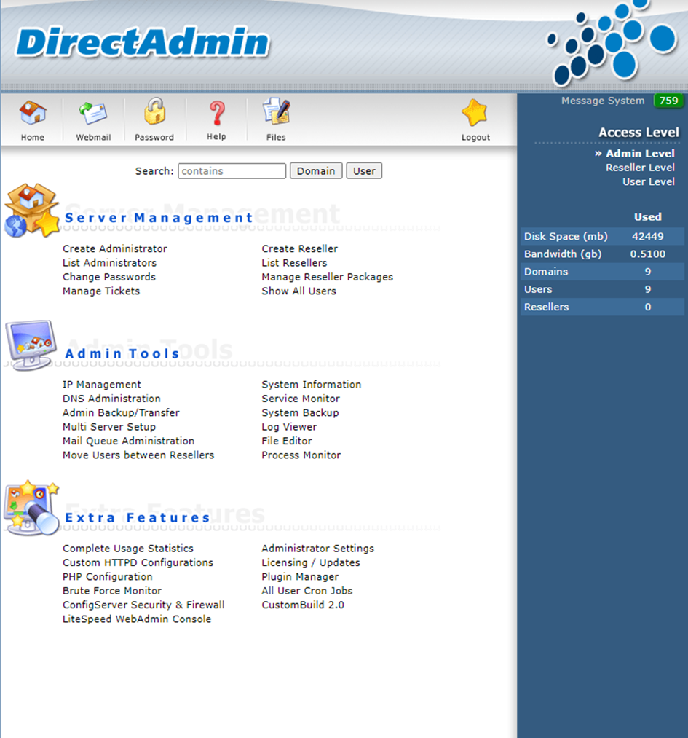
Task: Open the Brute Force Monitor link
Action: (112, 591)
